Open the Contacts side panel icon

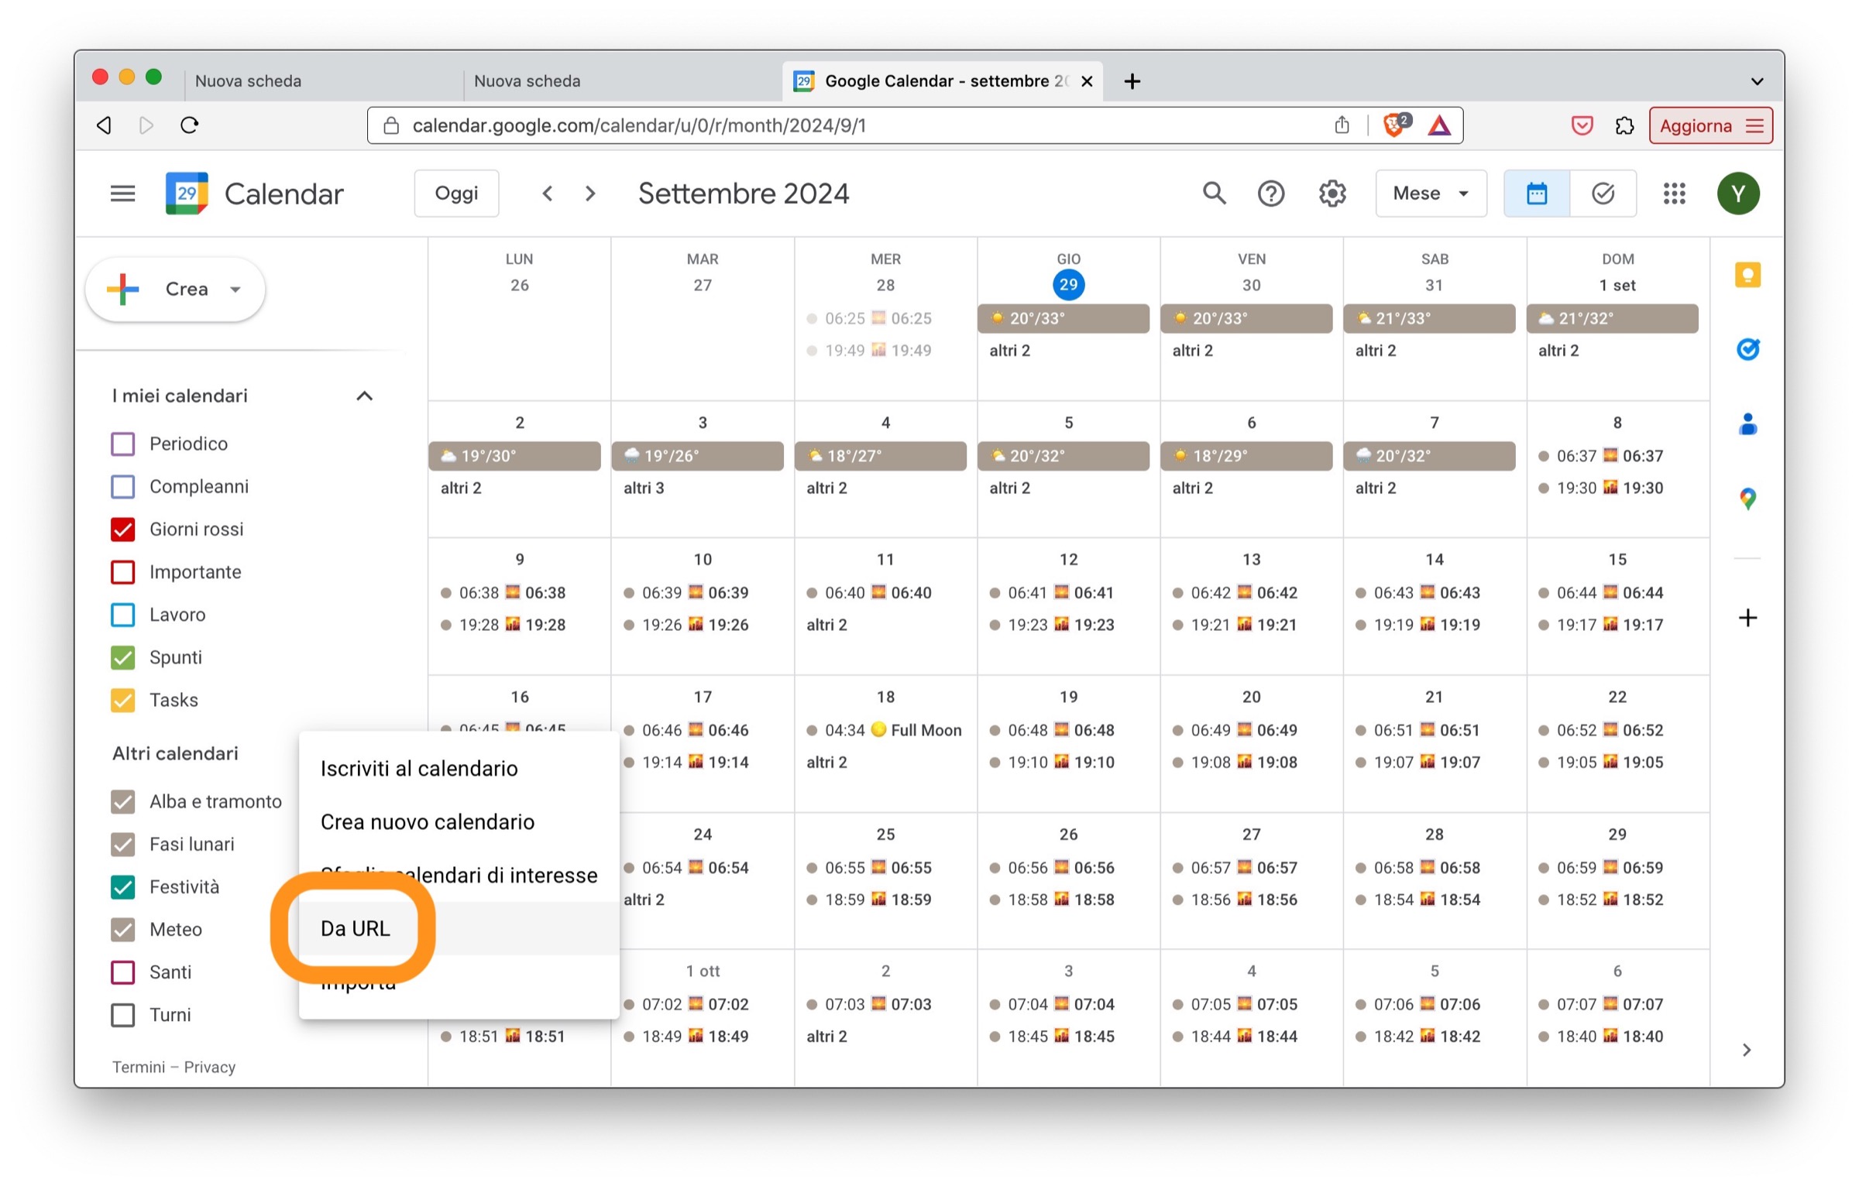click(1747, 423)
